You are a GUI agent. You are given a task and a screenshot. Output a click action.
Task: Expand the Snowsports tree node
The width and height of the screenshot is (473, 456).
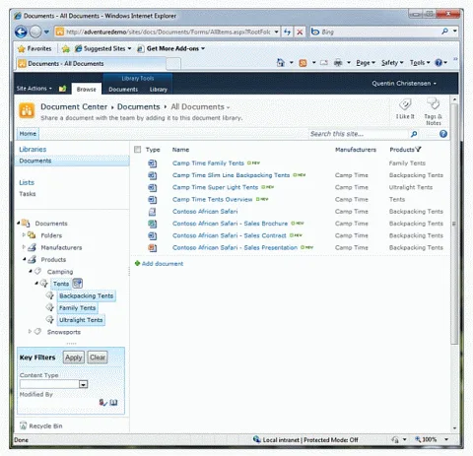pyautogui.click(x=30, y=332)
